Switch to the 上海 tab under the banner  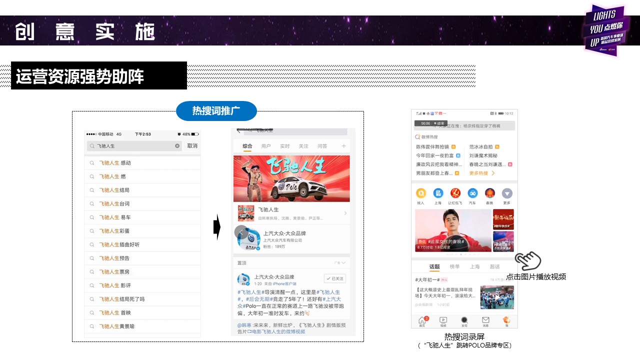(474, 267)
